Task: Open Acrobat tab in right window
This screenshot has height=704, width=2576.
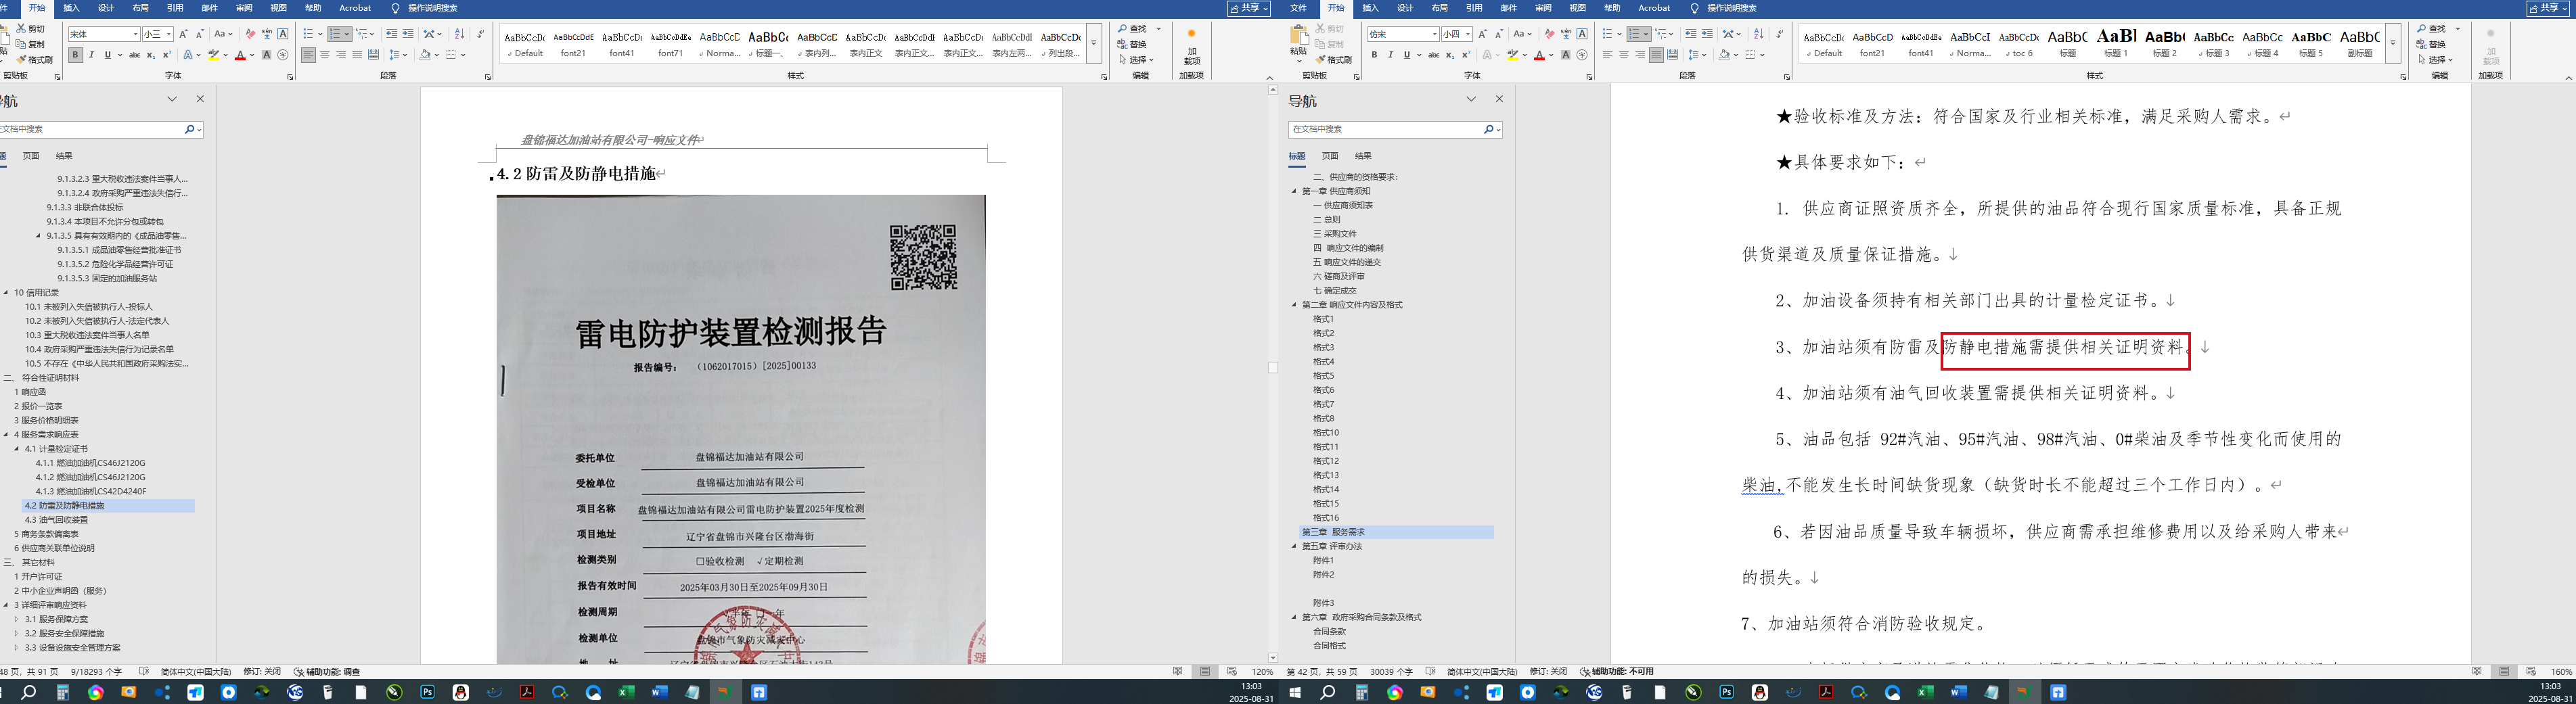Action: [1654, 8]
